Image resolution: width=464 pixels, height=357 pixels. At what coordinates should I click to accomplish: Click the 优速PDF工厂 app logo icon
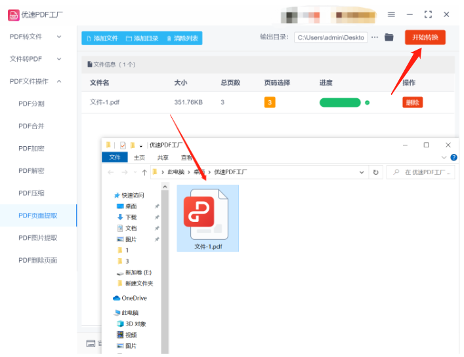[x=14, y=15]
